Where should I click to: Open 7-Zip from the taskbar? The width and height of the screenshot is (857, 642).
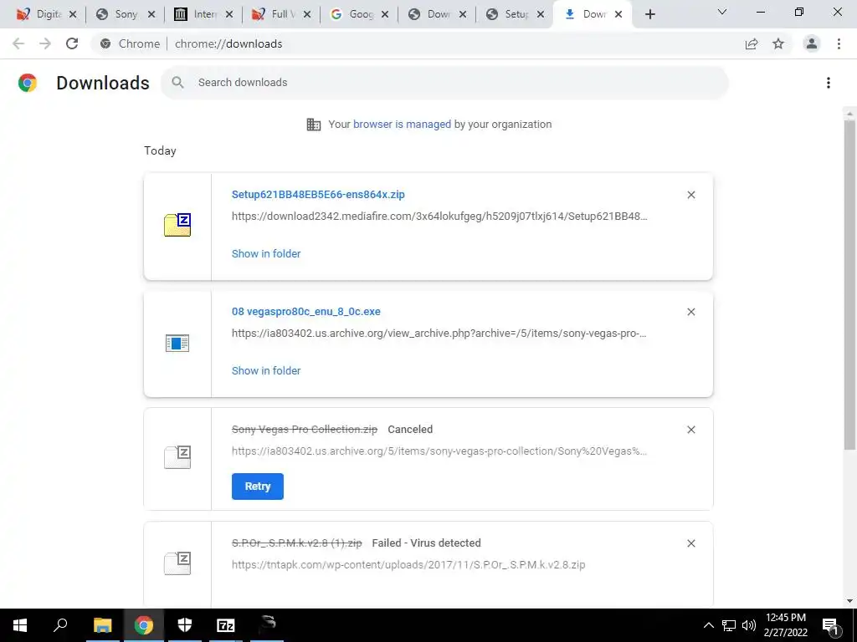coord(226,625)
